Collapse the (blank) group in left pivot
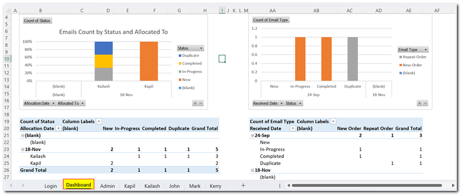The width and height of the screenshot is (461, 195). pos(23,135)
